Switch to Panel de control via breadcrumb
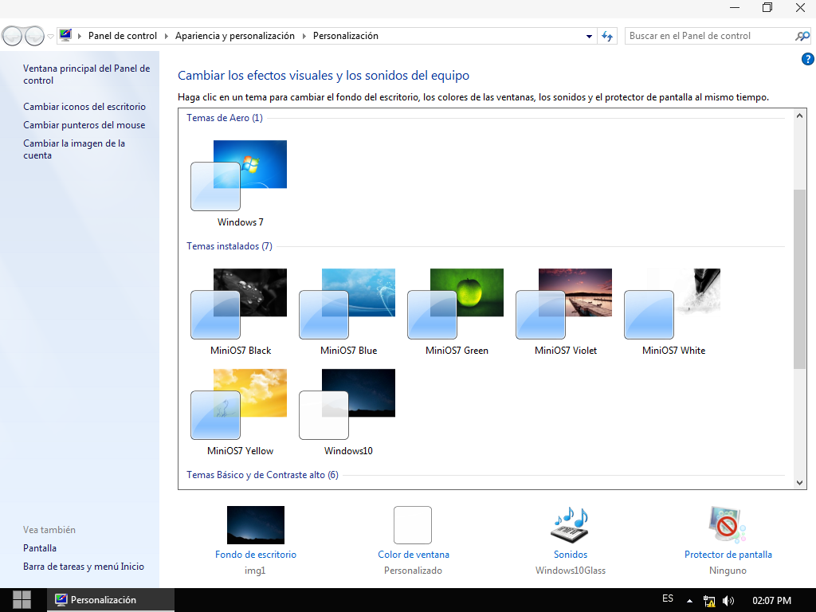 (121, 35)
